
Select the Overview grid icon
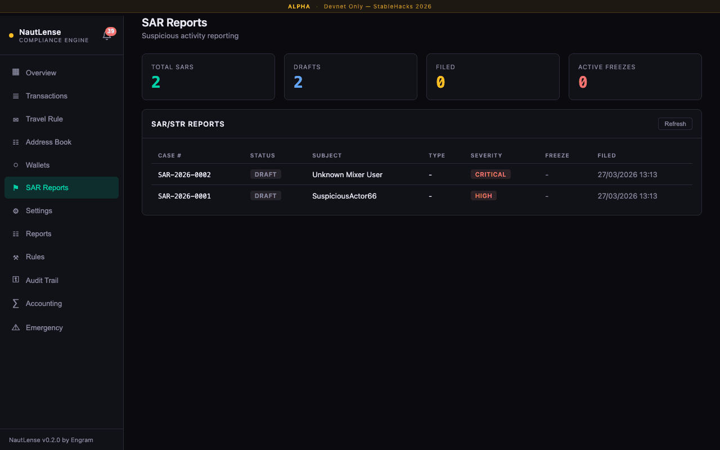click(15, 73)
